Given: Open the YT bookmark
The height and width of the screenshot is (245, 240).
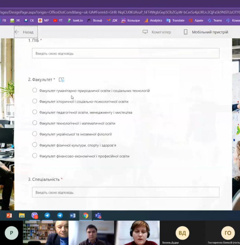Looking at the screenshot, I should tap(58, 21).
